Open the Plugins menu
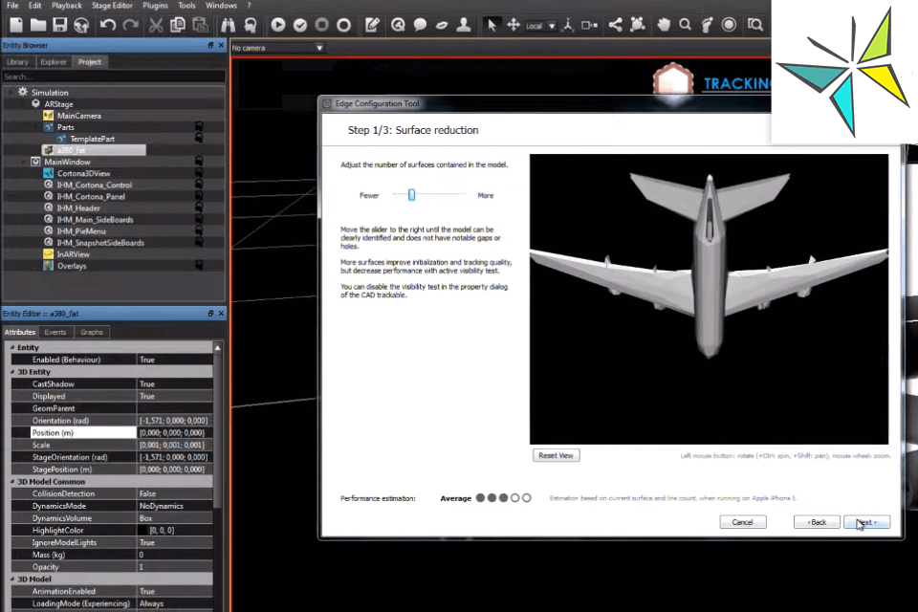 [x=155, y=6]
